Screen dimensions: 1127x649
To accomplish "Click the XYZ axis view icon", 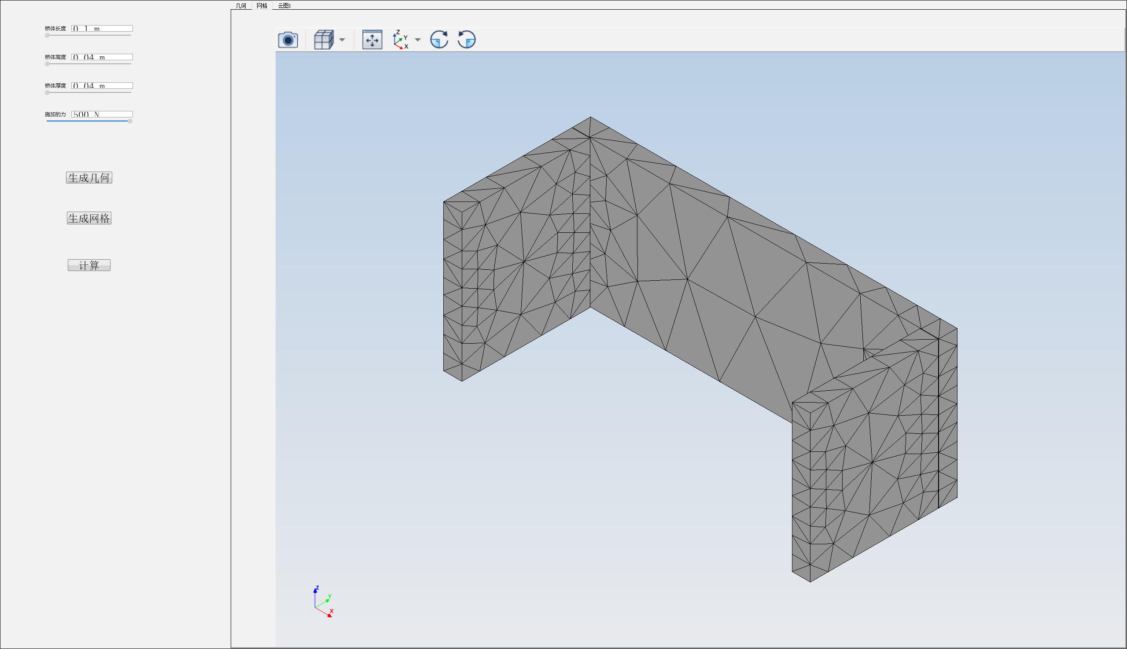I will point(401,40).
